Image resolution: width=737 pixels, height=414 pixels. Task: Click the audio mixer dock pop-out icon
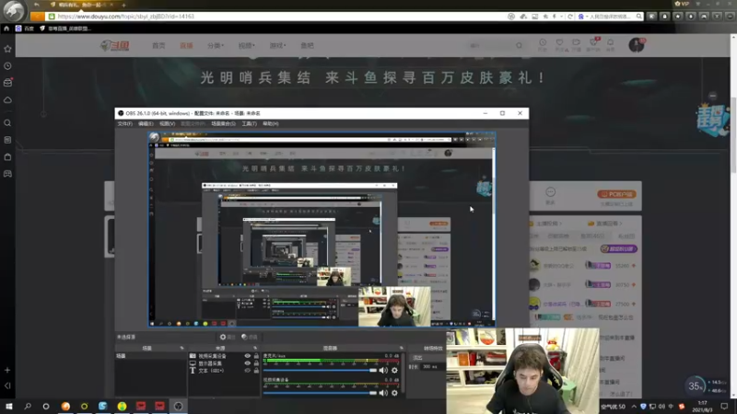pos(402,349)
